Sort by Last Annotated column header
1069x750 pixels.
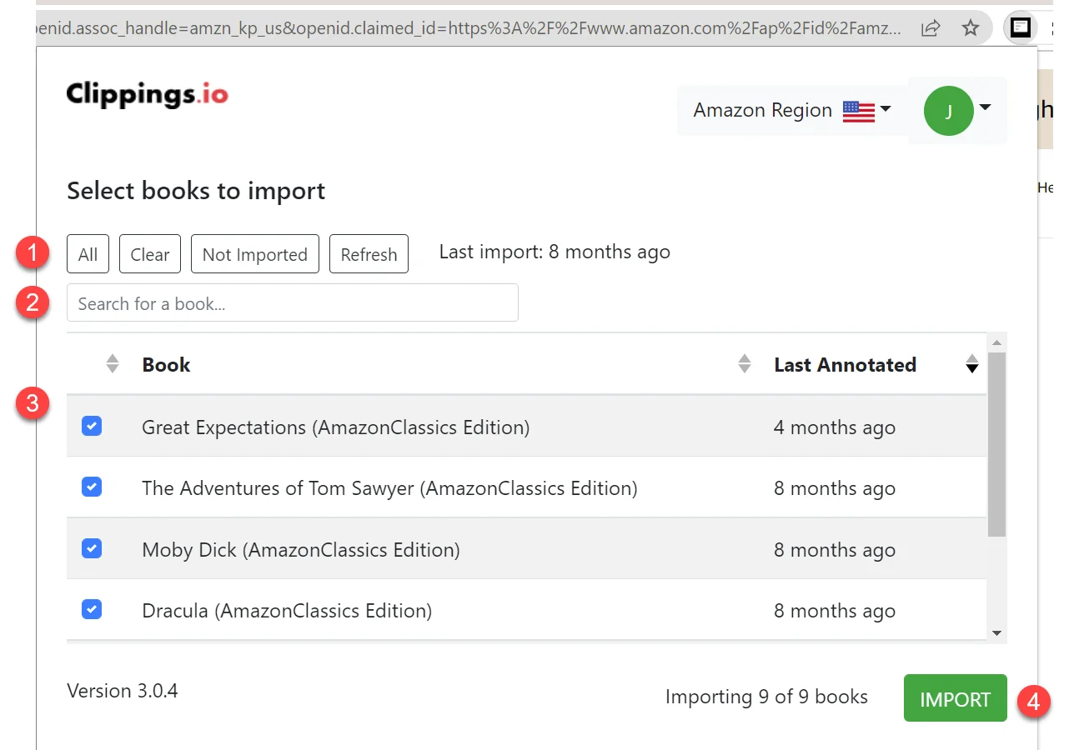(x=845, y=364)
